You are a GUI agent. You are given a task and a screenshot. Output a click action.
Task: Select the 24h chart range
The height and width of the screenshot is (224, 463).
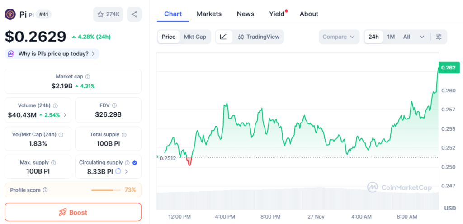(x=373, y=37)
